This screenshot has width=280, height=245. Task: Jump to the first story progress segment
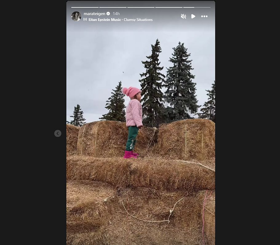tap(85, 7)
